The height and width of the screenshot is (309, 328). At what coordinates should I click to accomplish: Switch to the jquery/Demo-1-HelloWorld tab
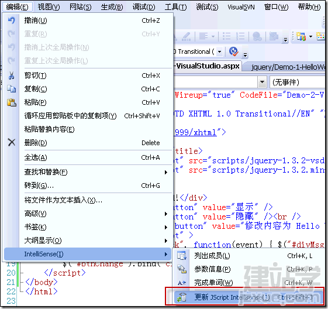pos(287,67)
